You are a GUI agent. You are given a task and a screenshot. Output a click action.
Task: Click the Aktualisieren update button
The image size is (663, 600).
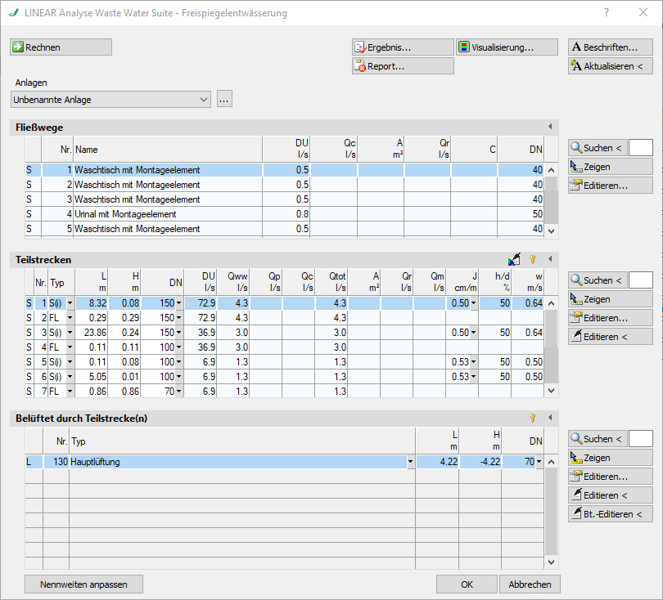coord(610,66)
